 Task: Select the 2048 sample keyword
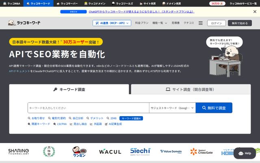tap(112, 118)
